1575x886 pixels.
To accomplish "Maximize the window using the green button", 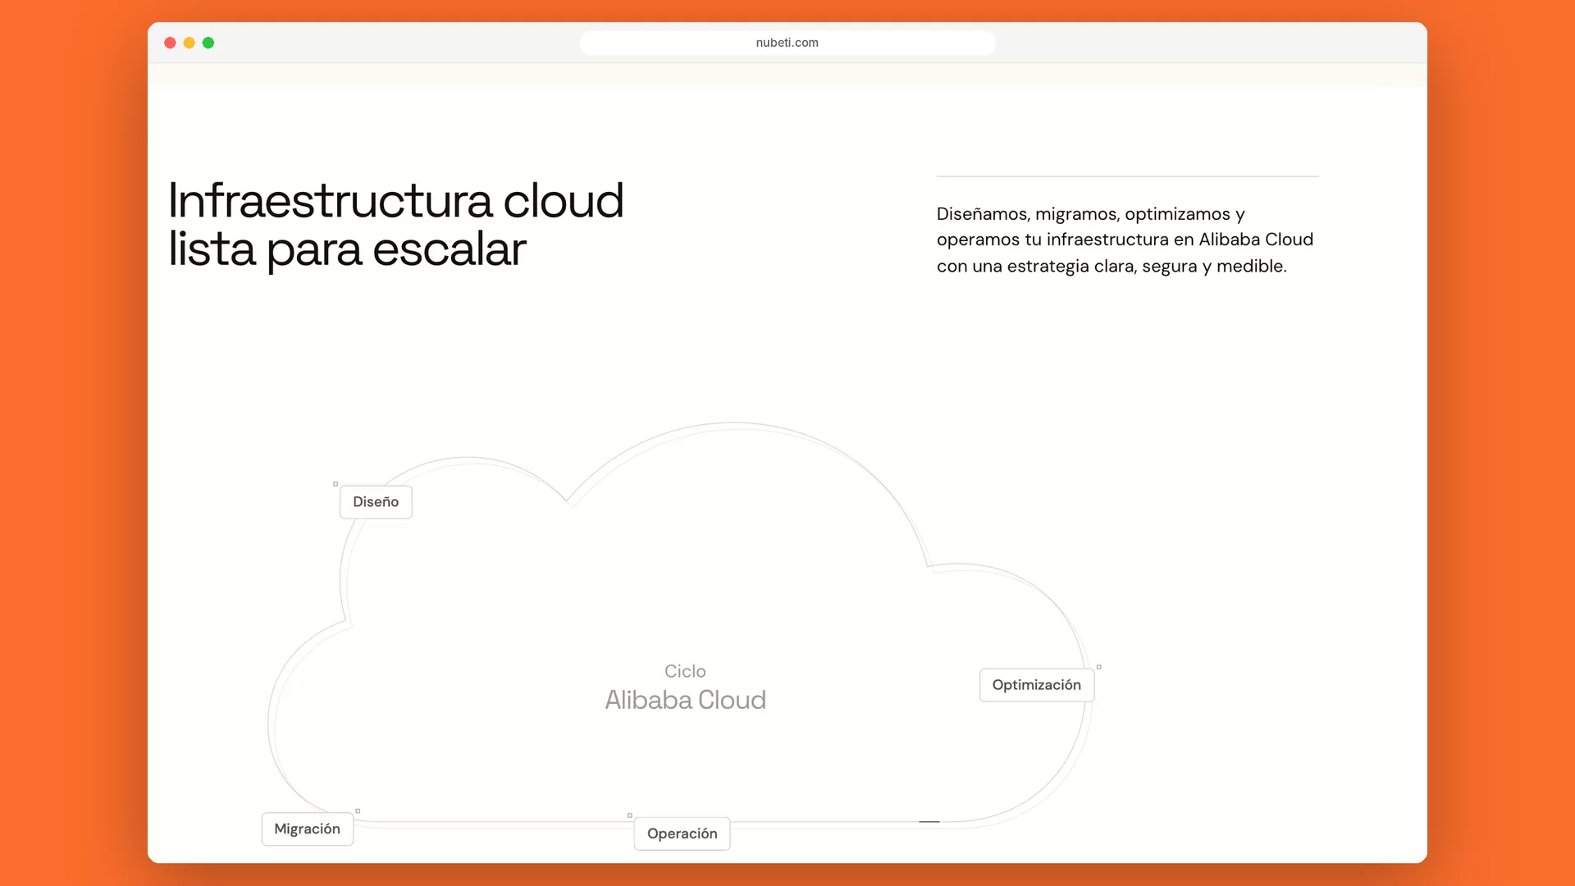I will tap(208, 43).
